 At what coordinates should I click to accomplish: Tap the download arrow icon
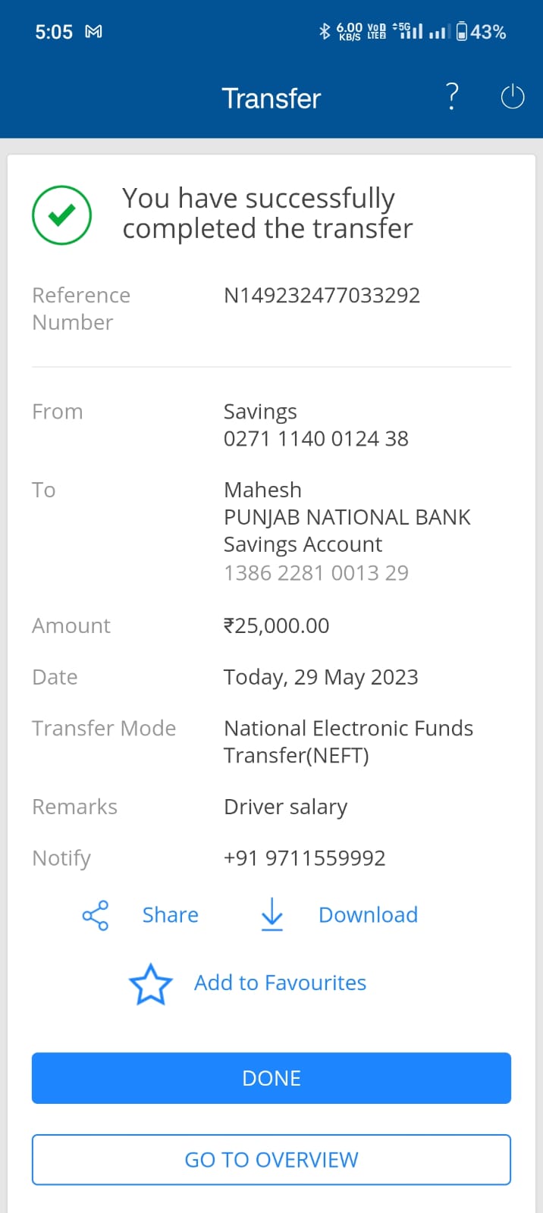click(271, 914)
